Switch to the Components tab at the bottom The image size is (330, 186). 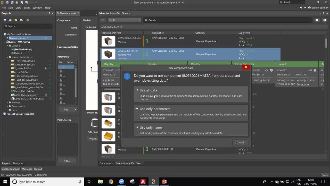(x=106, y=163)
